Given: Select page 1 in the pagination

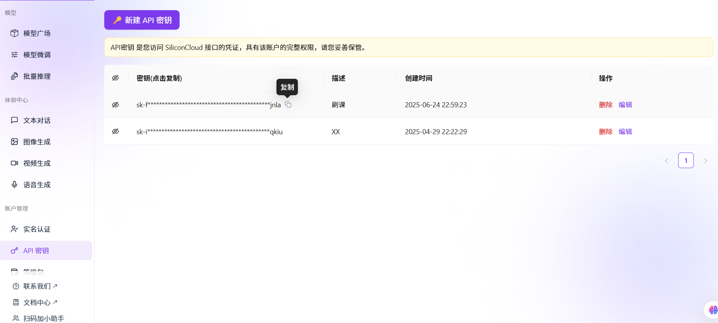Looking at the screenshot, I should pos(686,160).
